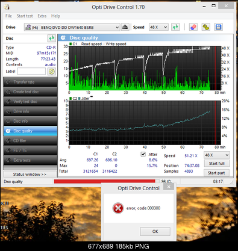Refresh disc info in the Disc panel
238x251 pixels.
tap(52, 38)
